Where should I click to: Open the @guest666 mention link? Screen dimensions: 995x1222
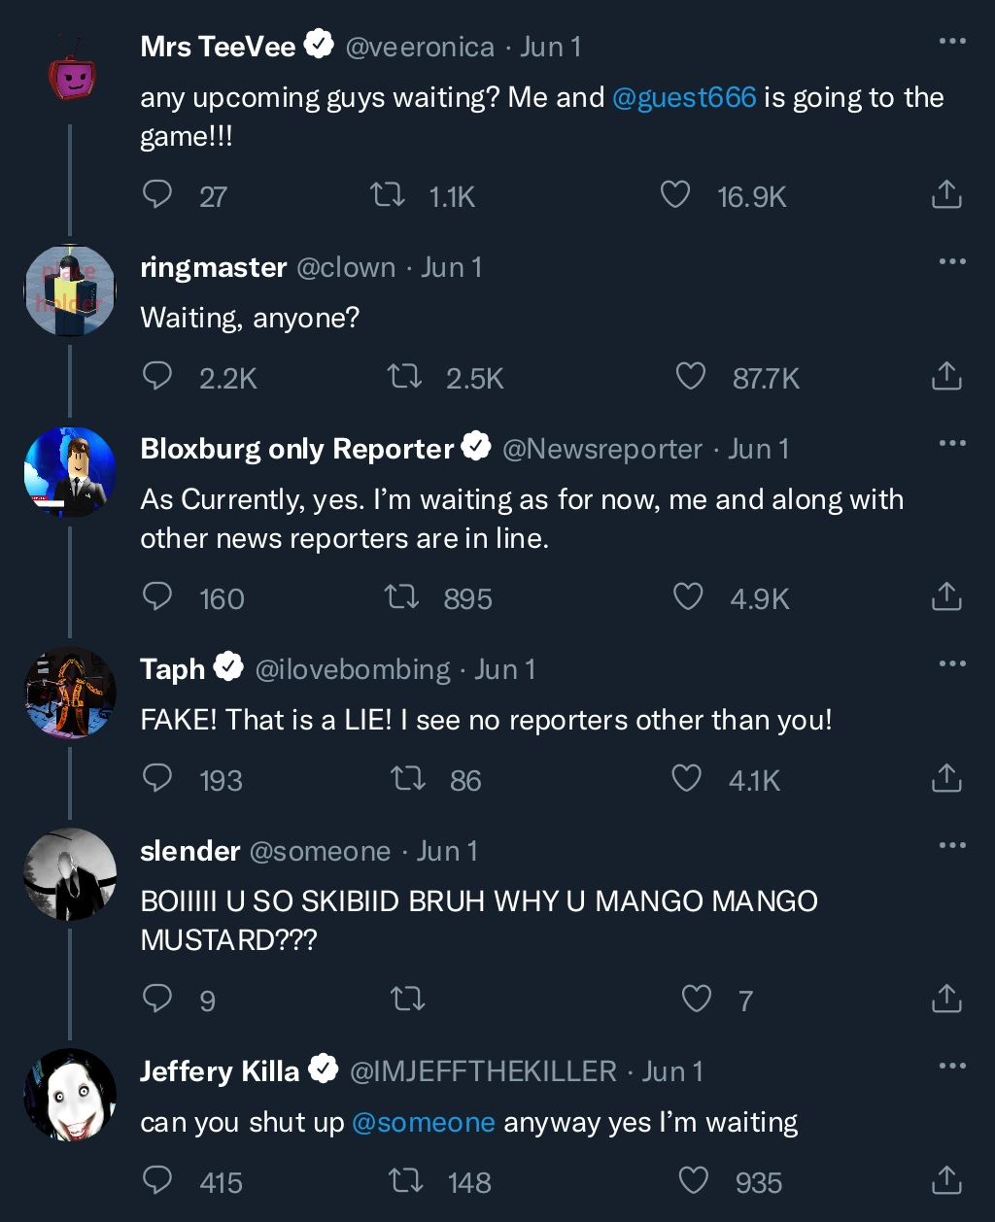684,97
